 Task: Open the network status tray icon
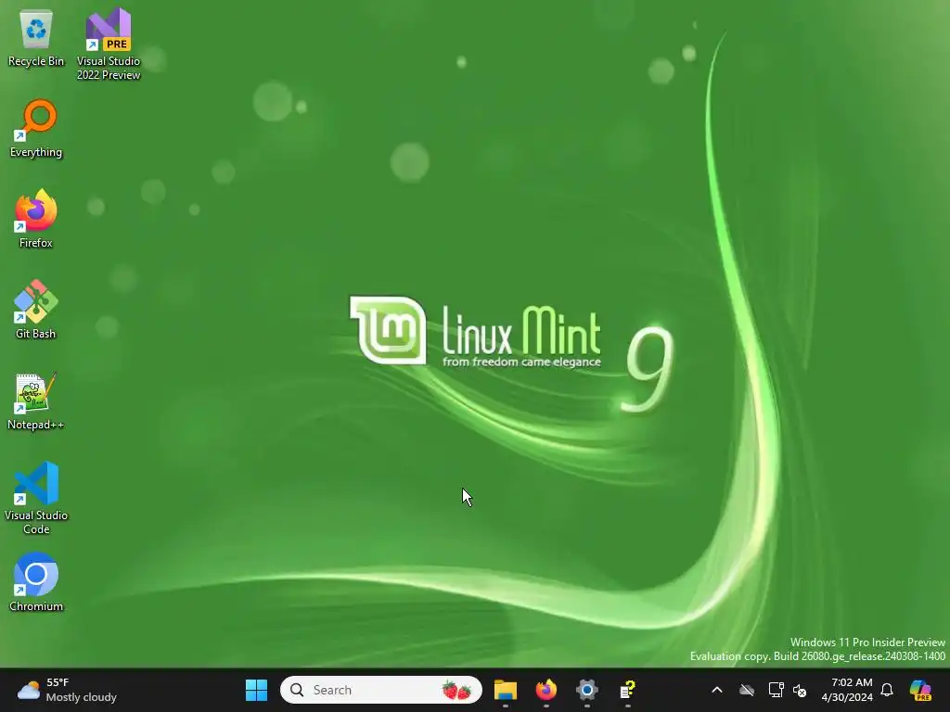tap(776, 690)
